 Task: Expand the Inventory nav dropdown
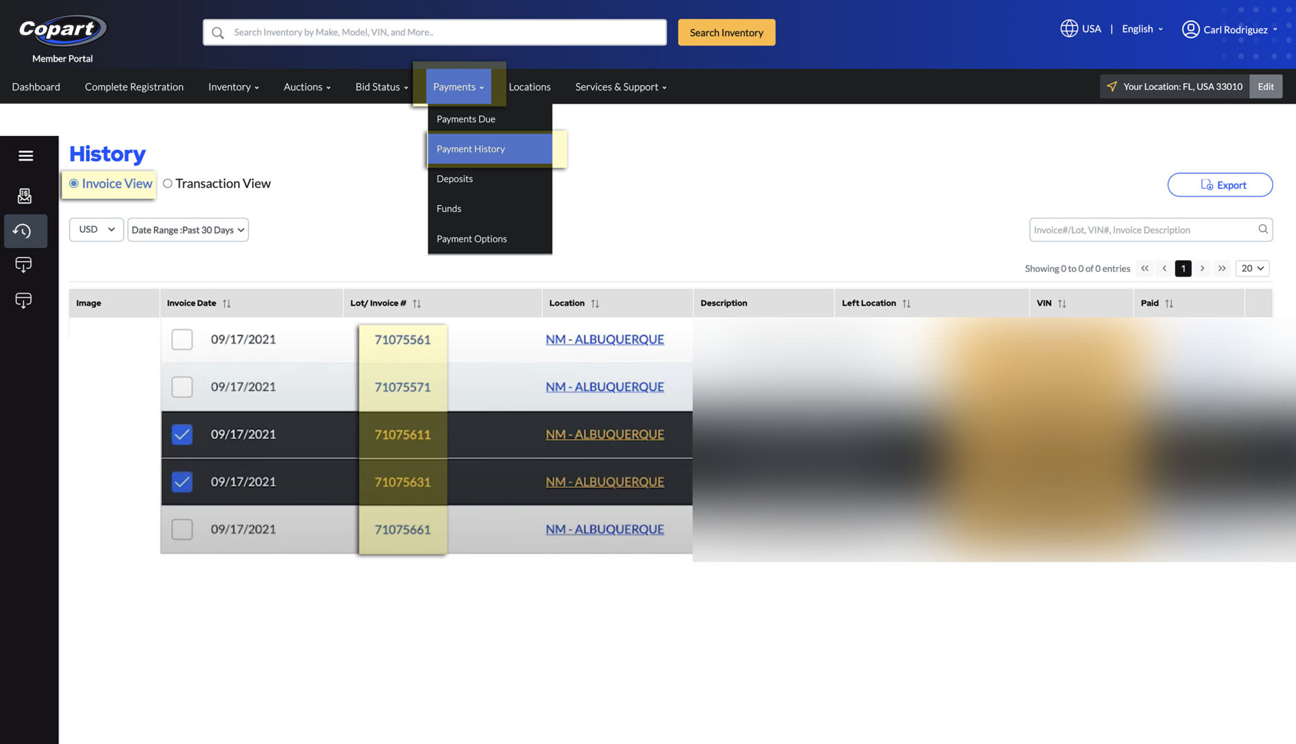pyautogui.click(x=234, y=87)
